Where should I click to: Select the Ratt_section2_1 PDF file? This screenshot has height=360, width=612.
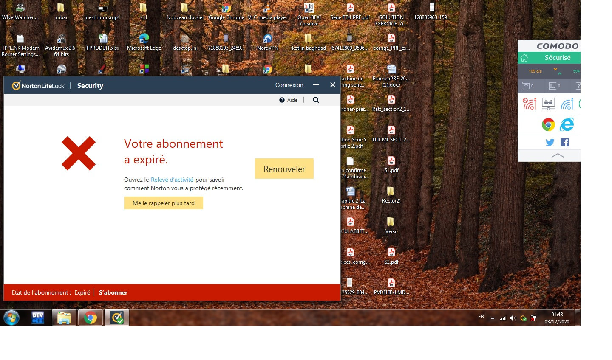(391, 103)
